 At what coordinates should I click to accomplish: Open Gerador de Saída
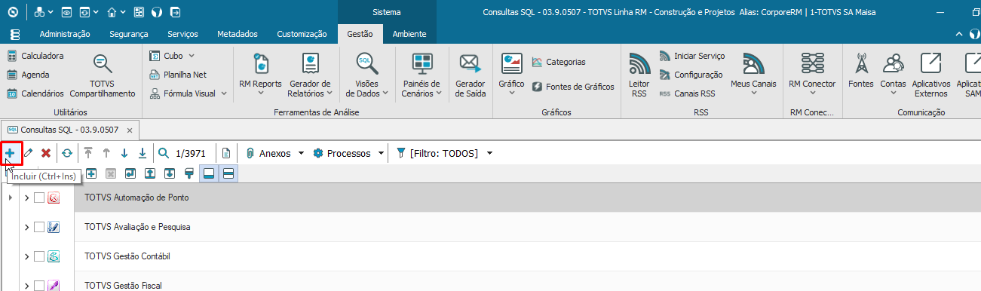[x=471, y=76]
